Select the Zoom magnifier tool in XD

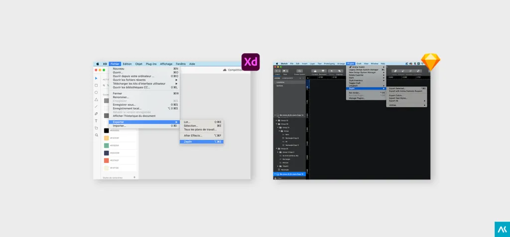(x=96, y=135)
